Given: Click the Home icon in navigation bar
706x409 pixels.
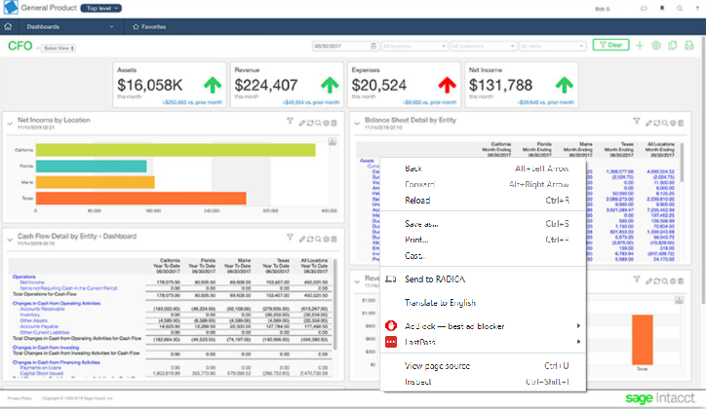Looking at the screenshot, I should pos(8,26).
